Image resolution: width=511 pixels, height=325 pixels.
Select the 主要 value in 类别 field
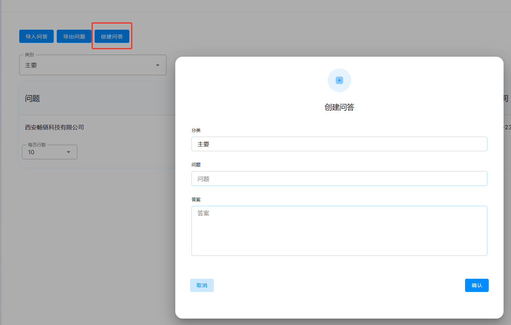coord(31,65)
